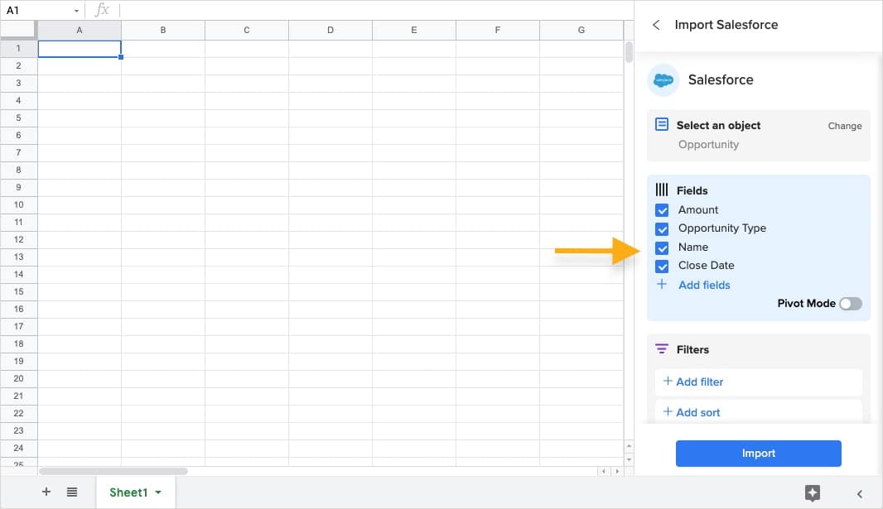This screenshot has width=883, height=509.
Task: Open the all sheets list icon
Action: point(72,492)
